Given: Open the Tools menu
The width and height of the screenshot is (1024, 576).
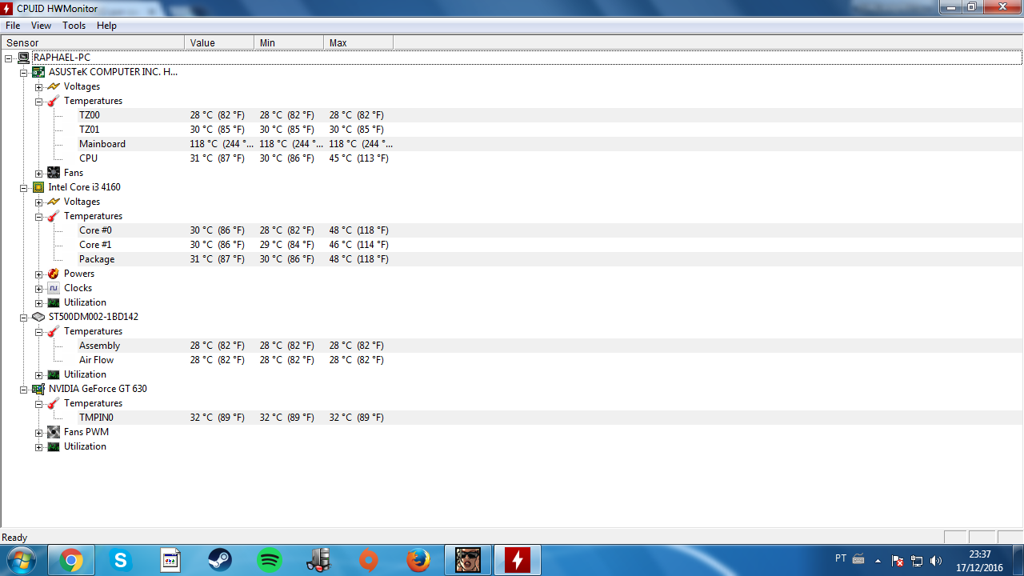Looking at the screenshot, I should (x=74, y=26).
